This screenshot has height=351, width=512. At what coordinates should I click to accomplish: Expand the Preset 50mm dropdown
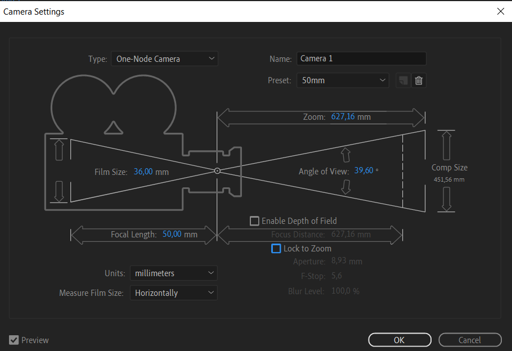(x=343, y=80)
